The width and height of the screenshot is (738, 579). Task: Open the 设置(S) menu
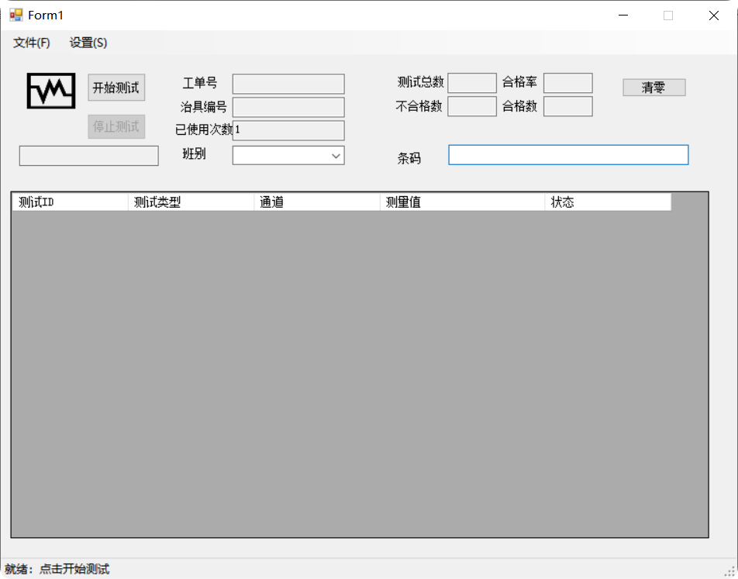pyautogui.click(x=88, y=43)
